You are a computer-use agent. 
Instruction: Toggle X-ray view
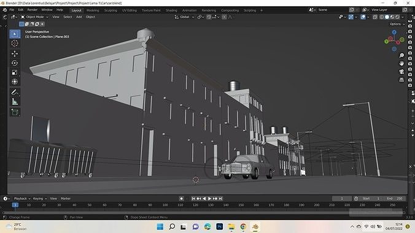click(375, 17)
